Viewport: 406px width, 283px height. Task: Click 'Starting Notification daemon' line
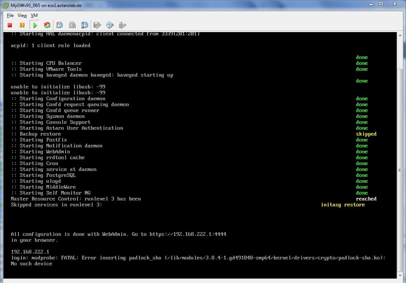57,146
